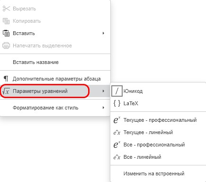The height and width of the screenshot is (182, 206).
Task: Open the Вставить menu entry
Action: [x=55, y=33]
